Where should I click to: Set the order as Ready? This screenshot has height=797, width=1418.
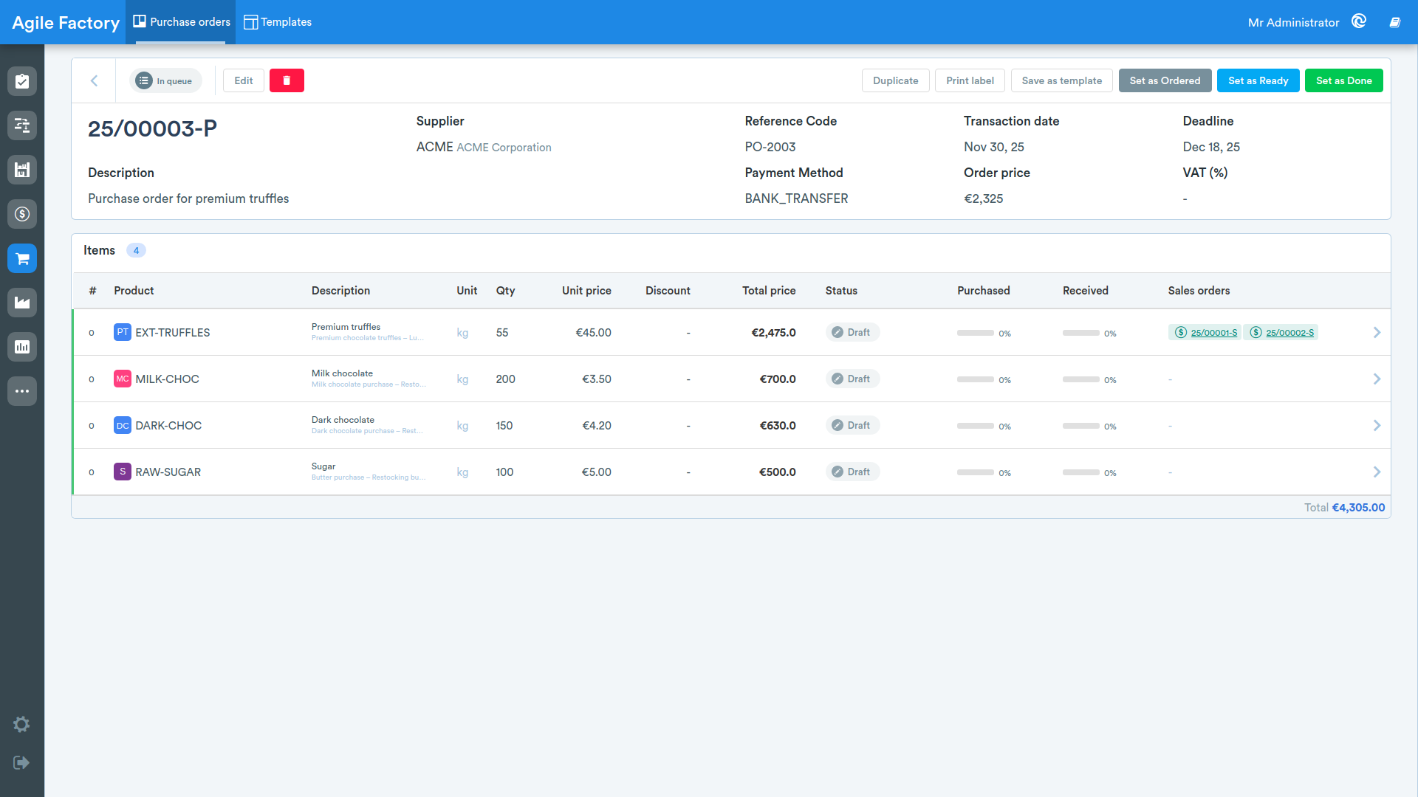tap(1258, 80)
